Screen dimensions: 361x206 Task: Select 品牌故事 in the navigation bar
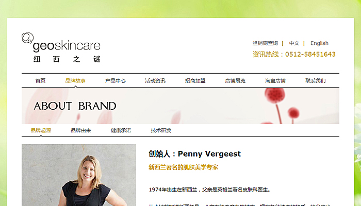75,81
